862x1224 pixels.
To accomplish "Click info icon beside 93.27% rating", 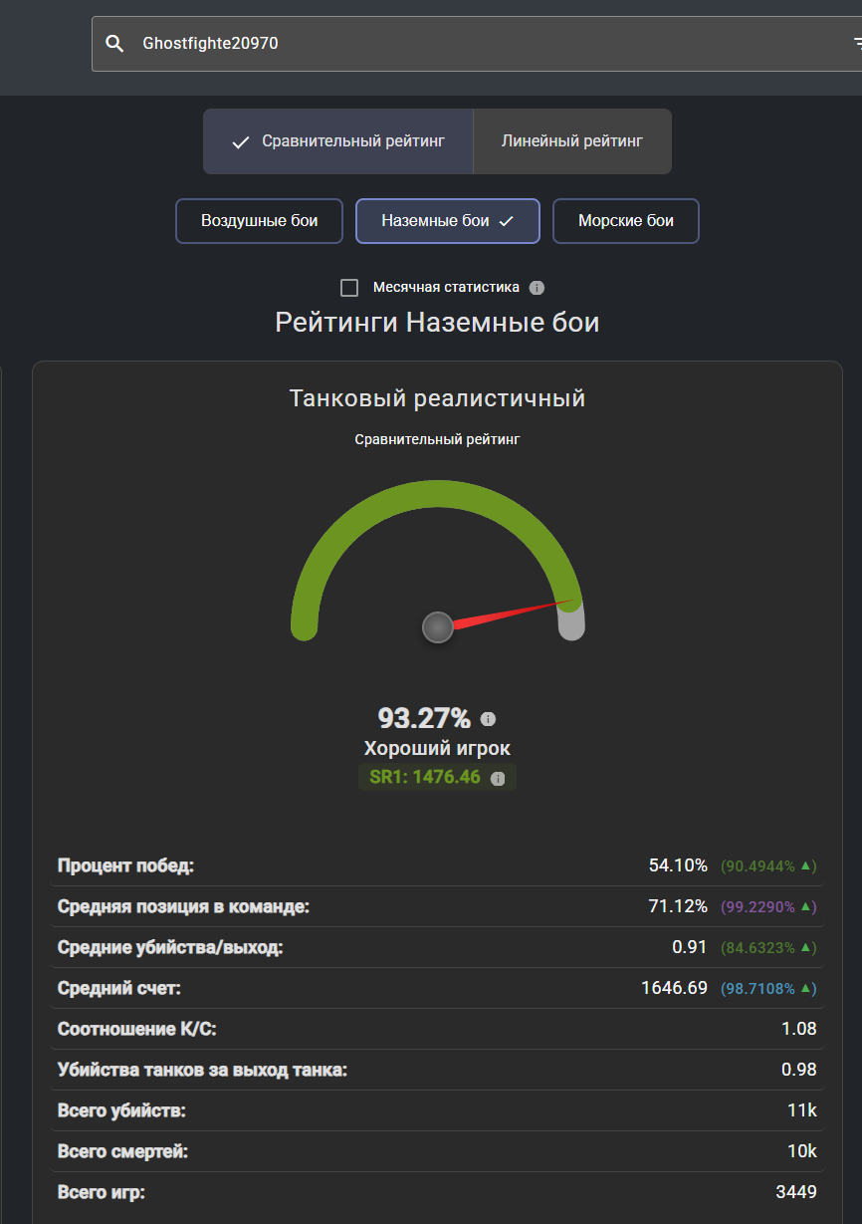I will point(488,719).
